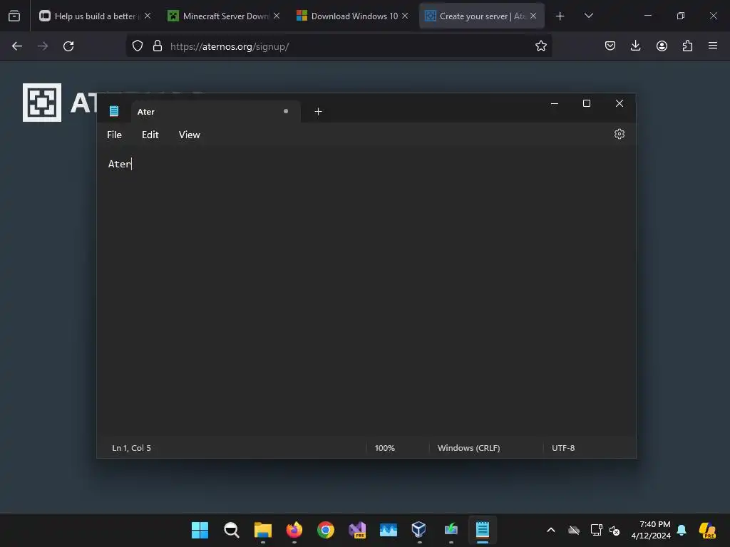Image resolution: width=730 pixels, height=547 pixels.
Task: Open the Edit menu in Notepad
Action: pos(150,135)
